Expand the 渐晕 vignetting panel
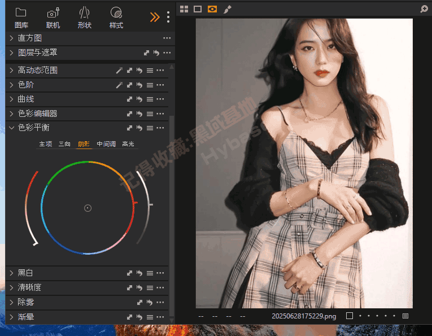 (11, 317)
